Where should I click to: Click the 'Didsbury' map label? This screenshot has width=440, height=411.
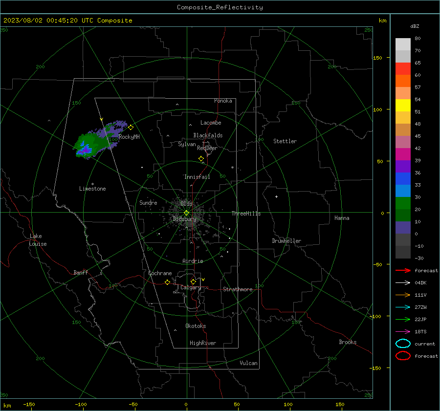[x=184, y=219]
